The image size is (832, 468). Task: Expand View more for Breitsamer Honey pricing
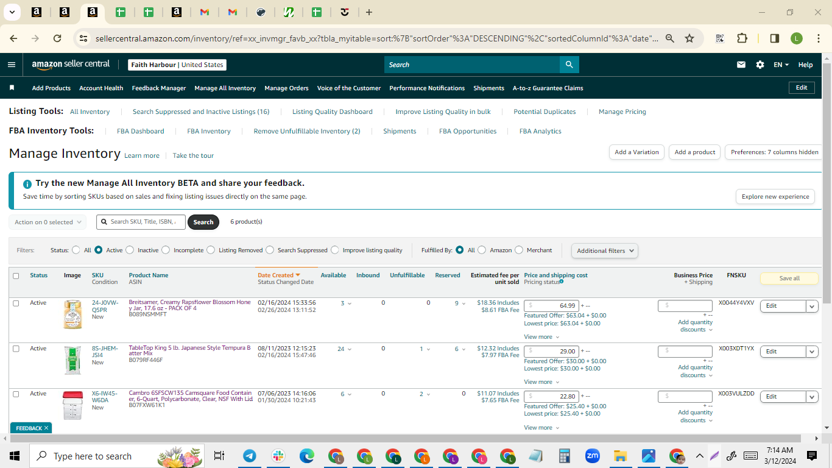pyautogui.click(x=541, y=337)
